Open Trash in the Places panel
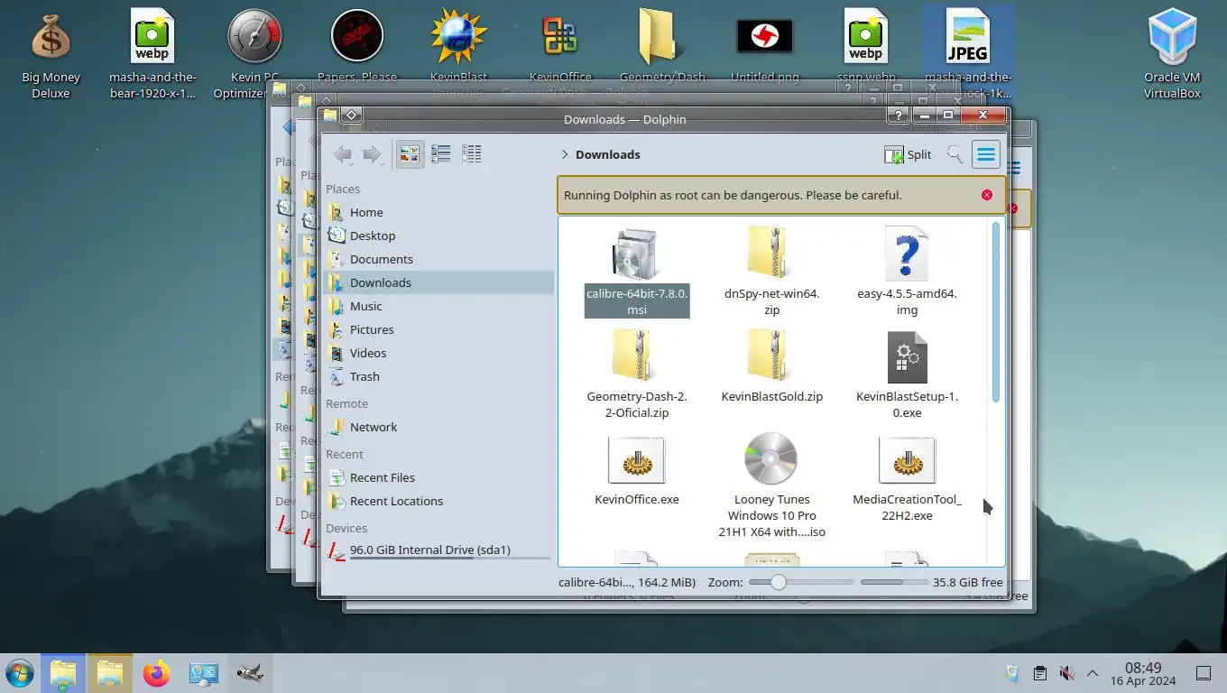This screenshot has height=693, width=1227. [x=438, y=376]
